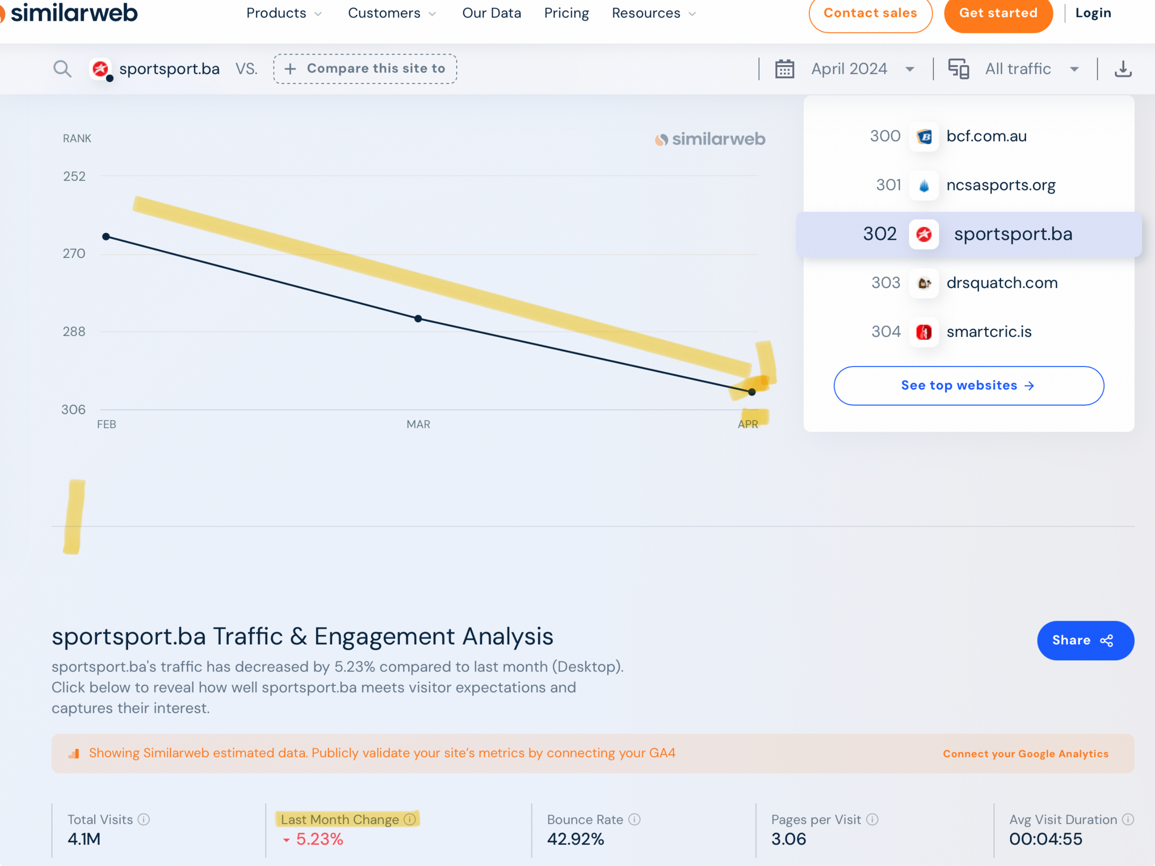
Task: Click the bcf.com.au site favicon
Action: (924, 136)
